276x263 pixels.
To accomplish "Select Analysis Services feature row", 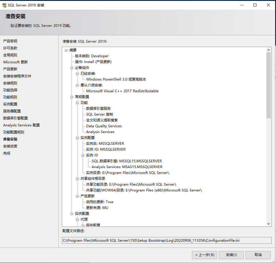I will pos(100,132).
